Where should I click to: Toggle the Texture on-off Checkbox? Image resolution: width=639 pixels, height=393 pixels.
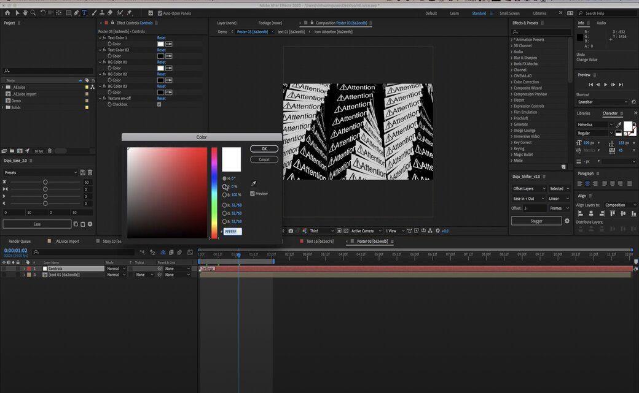point(159,105)
